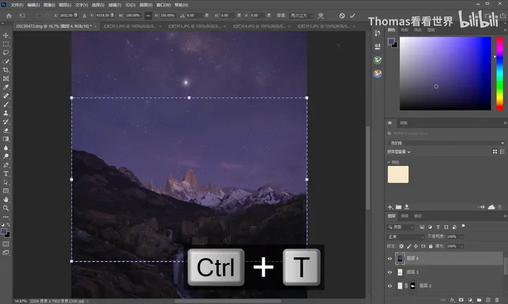Switch to the 库 Libraries panel tab
508x304 pixels.
(390, 123)
